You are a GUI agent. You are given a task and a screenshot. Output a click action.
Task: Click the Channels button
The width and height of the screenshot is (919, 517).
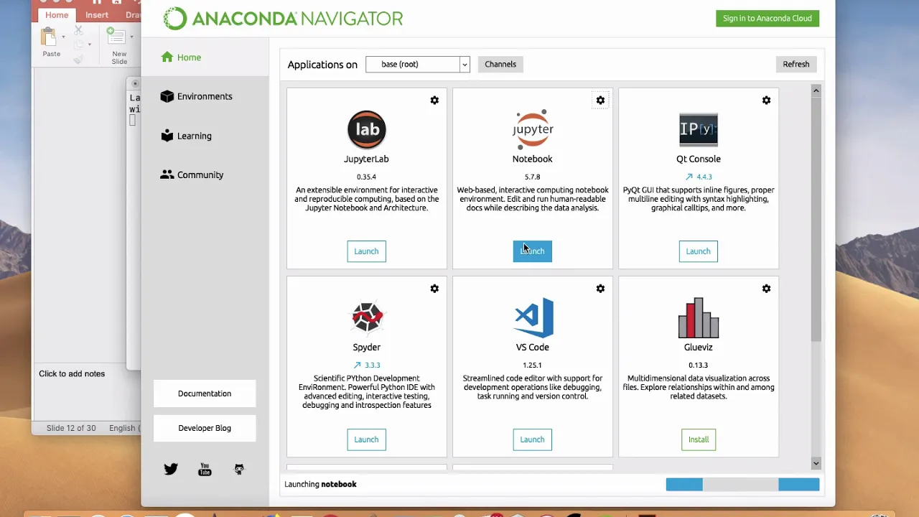[x=500, y=64]
